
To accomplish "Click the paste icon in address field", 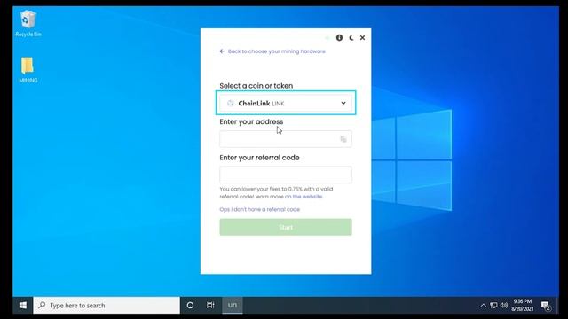I will tap(343, 139).
